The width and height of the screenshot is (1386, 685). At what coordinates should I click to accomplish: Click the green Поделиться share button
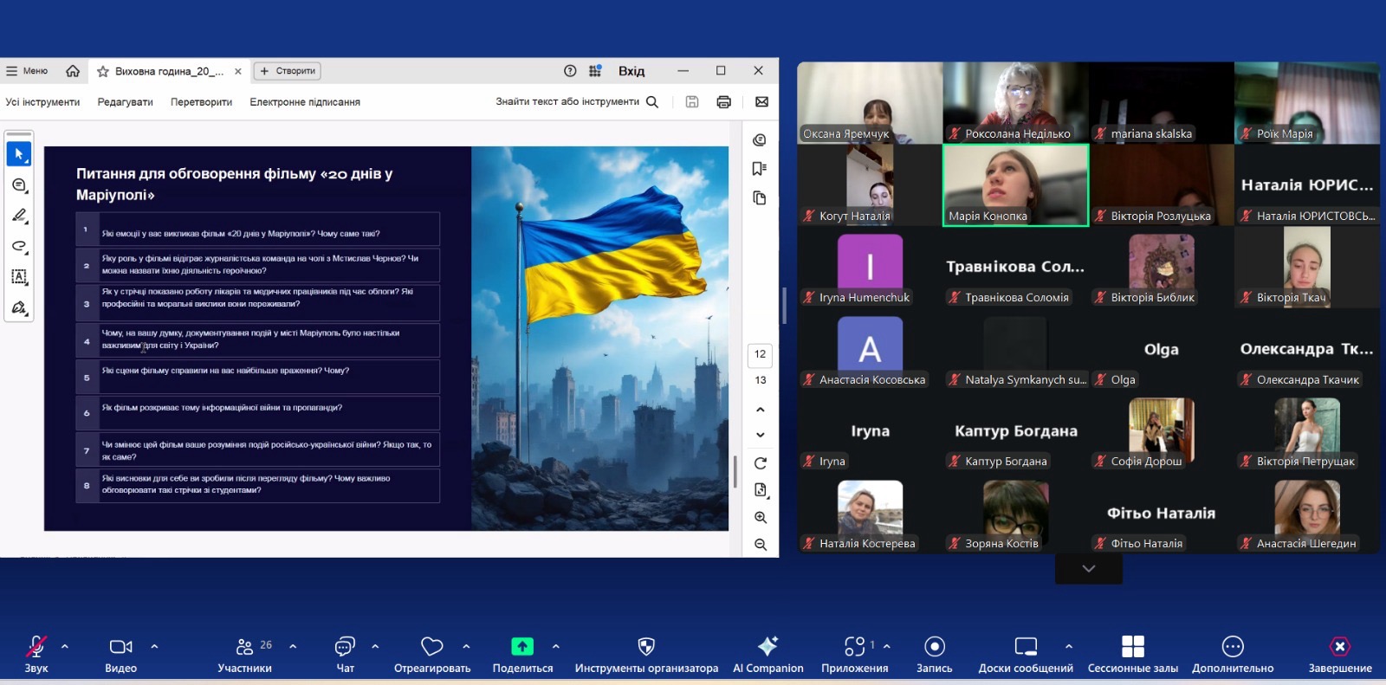click(x=521, y=647)
